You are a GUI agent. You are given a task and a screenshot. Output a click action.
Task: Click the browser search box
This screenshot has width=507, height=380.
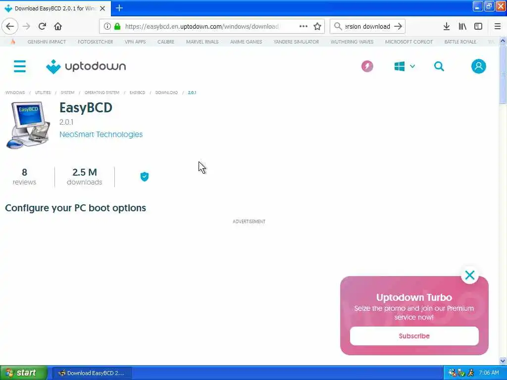(x=367, y=27)
